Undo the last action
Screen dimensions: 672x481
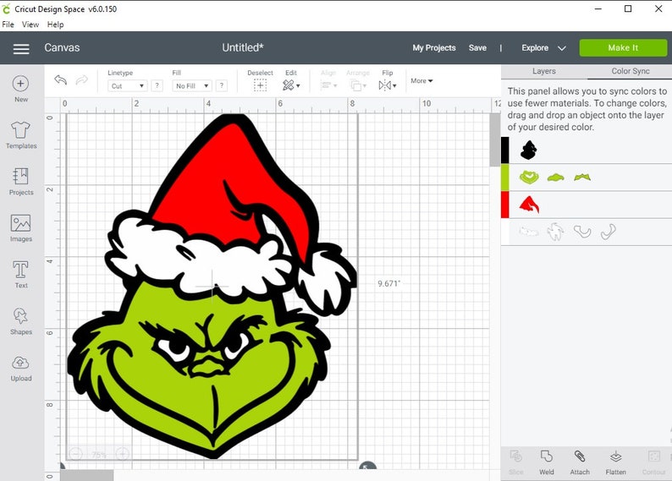60,80
